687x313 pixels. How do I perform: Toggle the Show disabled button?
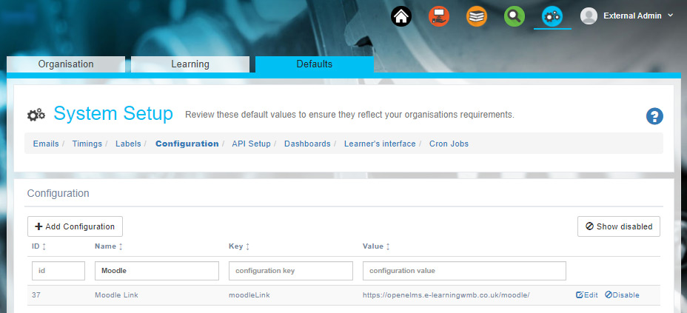click(619, 226)
